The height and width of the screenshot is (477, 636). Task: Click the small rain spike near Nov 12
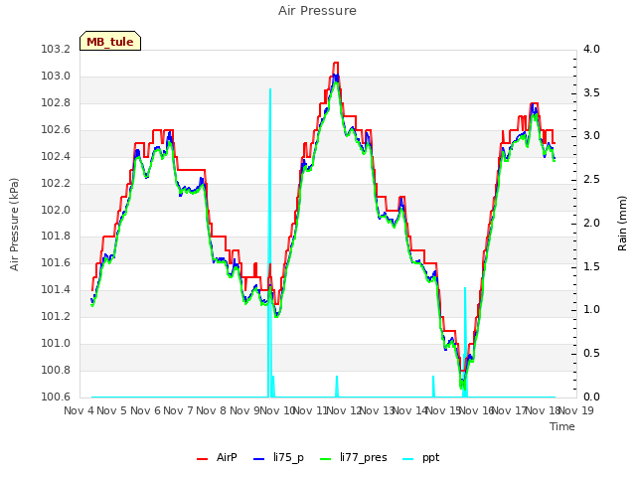pos(337,387)
